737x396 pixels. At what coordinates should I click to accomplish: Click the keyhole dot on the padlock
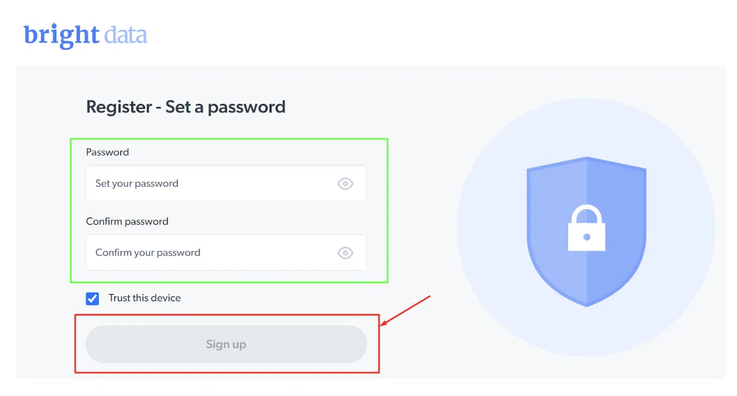586,237
